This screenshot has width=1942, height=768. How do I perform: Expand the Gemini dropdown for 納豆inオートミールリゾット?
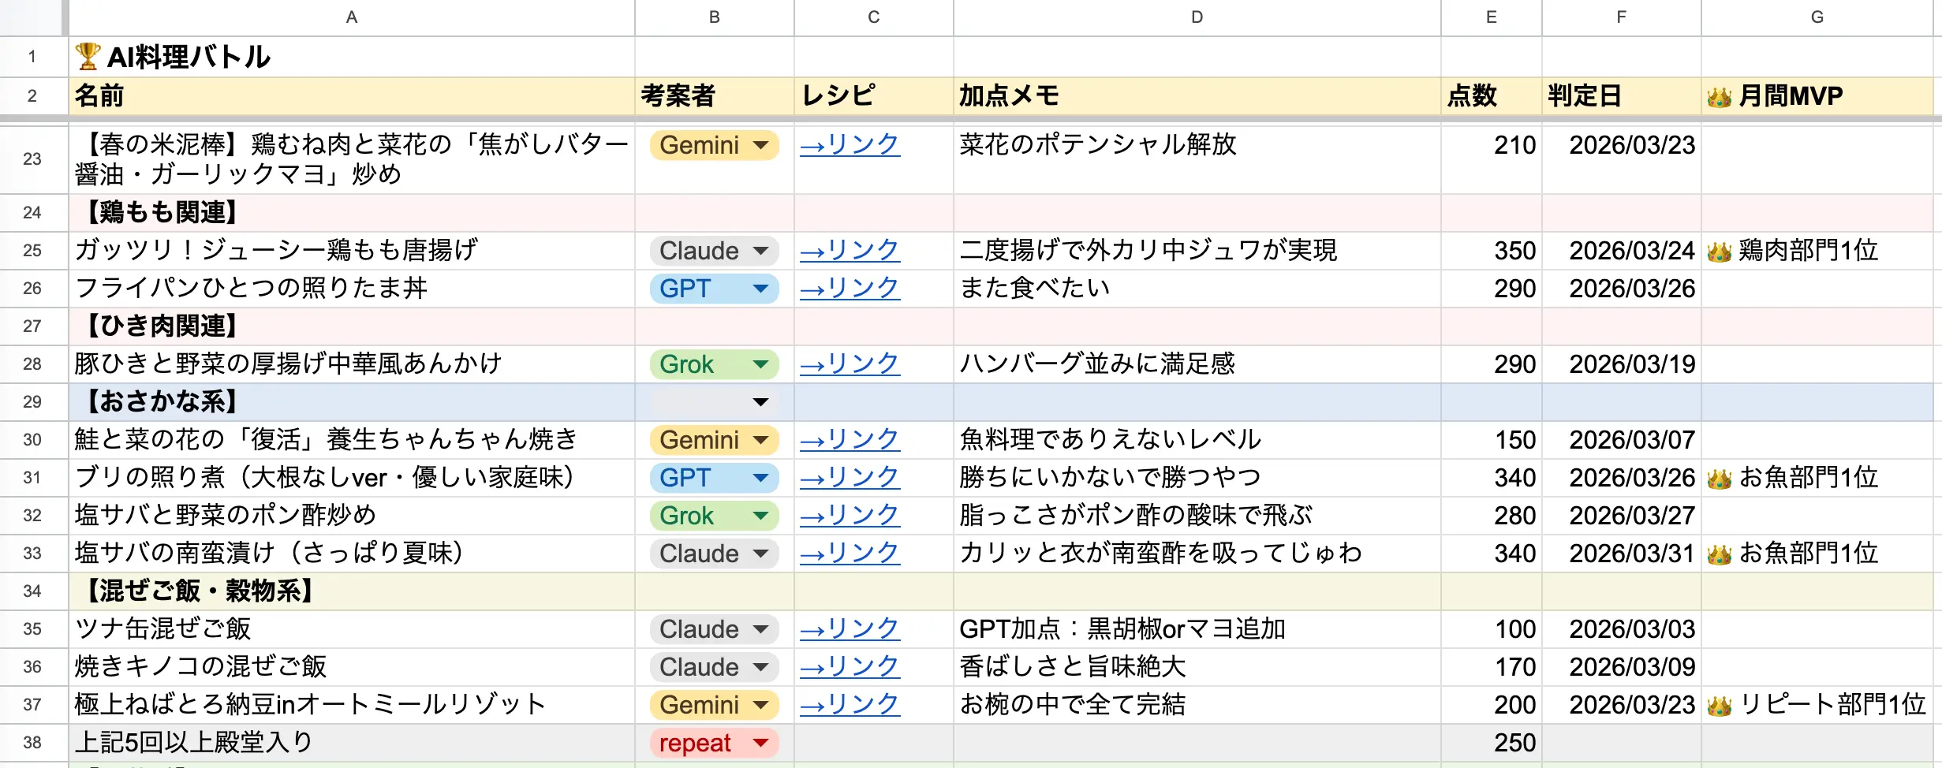tap(760, 705)
